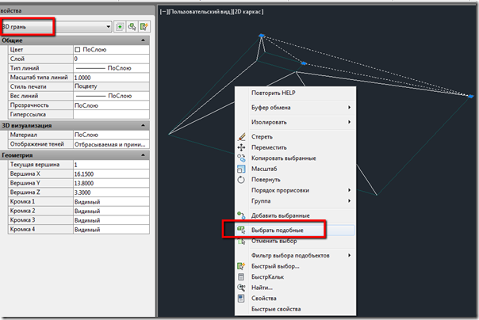Click the copy icon beside Копировать выбранные
Viewport: 479px width, 320px height.
(241, 158)
